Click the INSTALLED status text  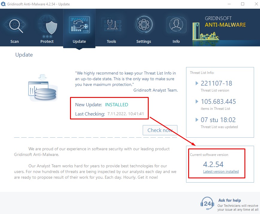point(117,105)
